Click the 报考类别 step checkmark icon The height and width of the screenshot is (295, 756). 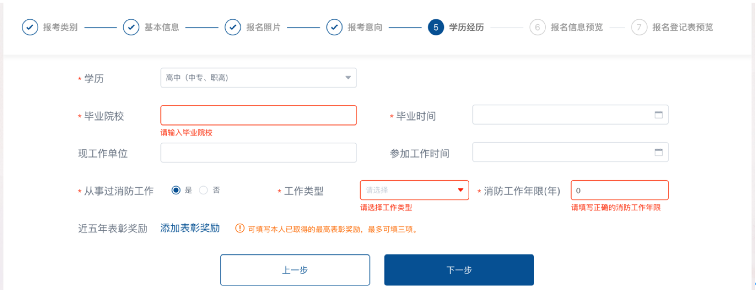pos(30,27)
